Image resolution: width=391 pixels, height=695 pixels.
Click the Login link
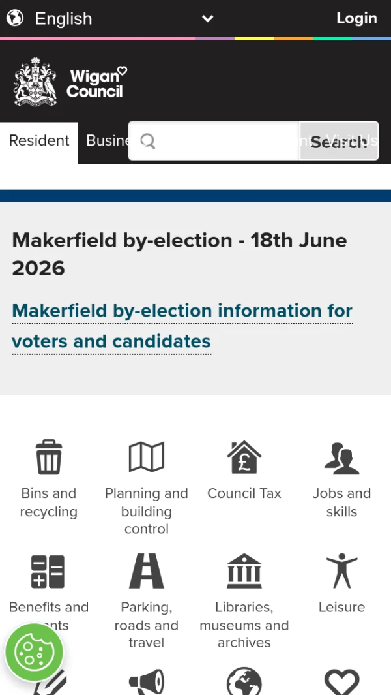pyautogui.click(x=357, y=18)
